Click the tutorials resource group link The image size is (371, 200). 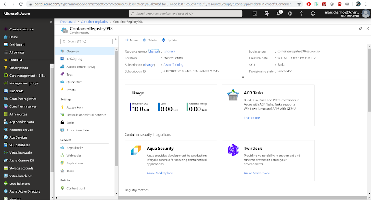click(x=169, y=51)
